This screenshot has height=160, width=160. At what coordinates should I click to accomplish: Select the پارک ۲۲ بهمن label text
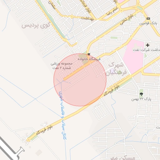[x=141, y=99]
